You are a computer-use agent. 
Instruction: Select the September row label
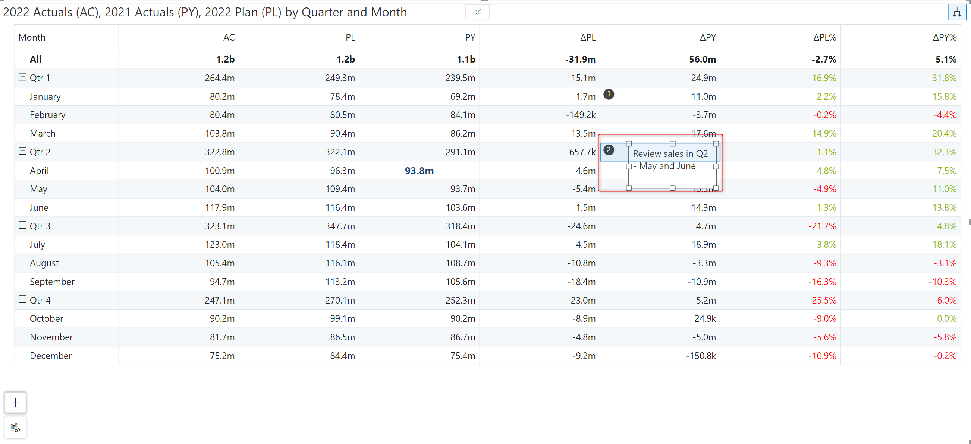click(x=52, y=281)
